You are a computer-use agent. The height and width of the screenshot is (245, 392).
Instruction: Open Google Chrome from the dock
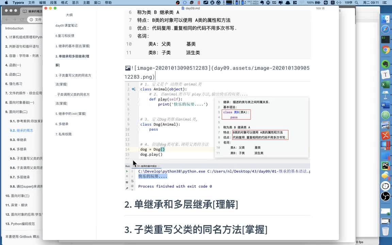[x=385, y=50]
